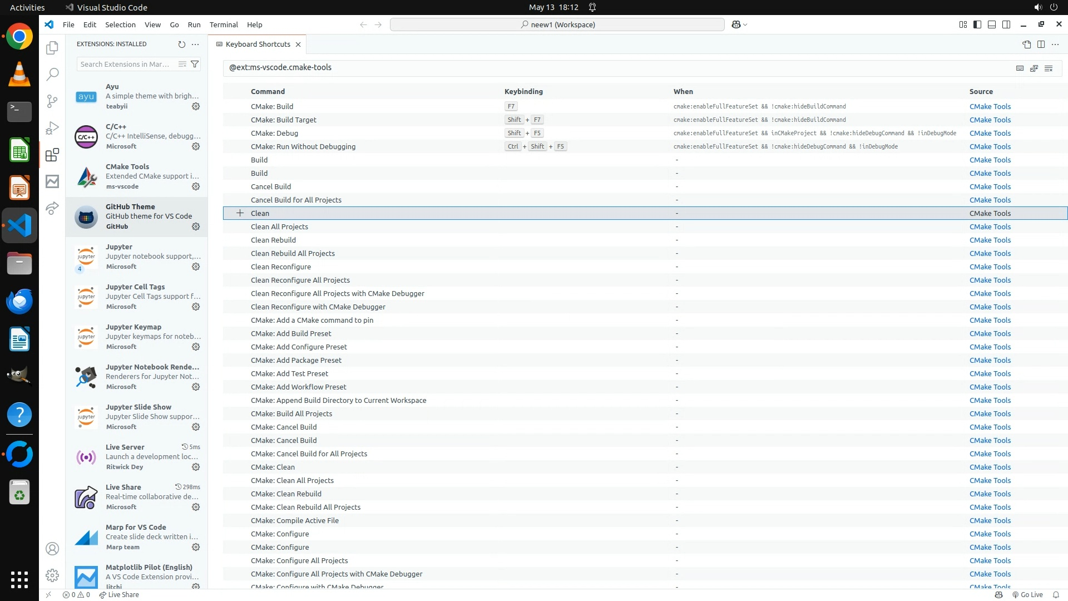Click the Sort by Precedence icon
Screen dimensions: 1068x601
(x=1034, y=68)
